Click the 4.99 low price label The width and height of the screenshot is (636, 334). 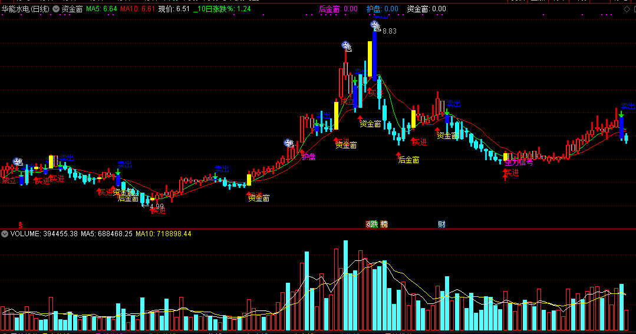[x=157, y=207]
